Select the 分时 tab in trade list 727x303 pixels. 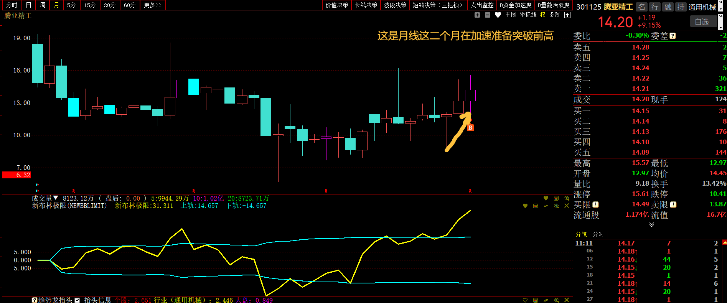598,234
